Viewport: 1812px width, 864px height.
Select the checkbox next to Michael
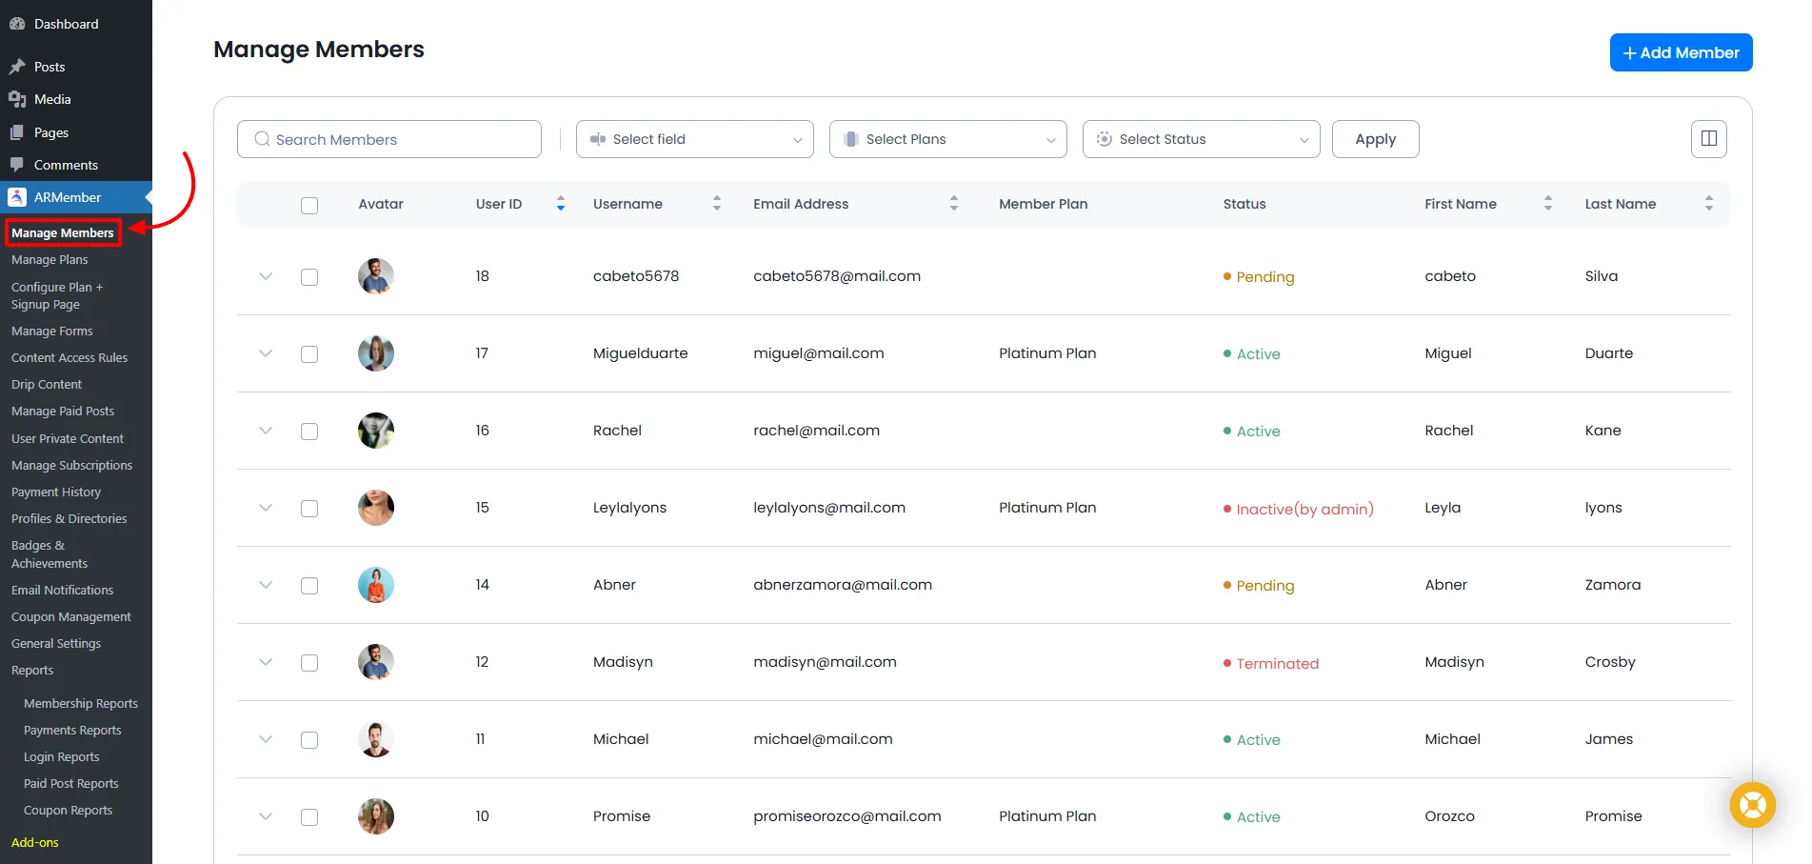coord(309,739)
